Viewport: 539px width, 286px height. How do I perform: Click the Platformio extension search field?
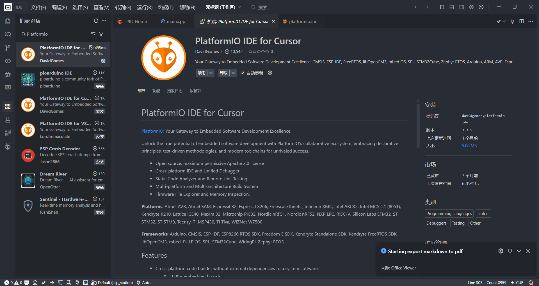click(56, 34)
